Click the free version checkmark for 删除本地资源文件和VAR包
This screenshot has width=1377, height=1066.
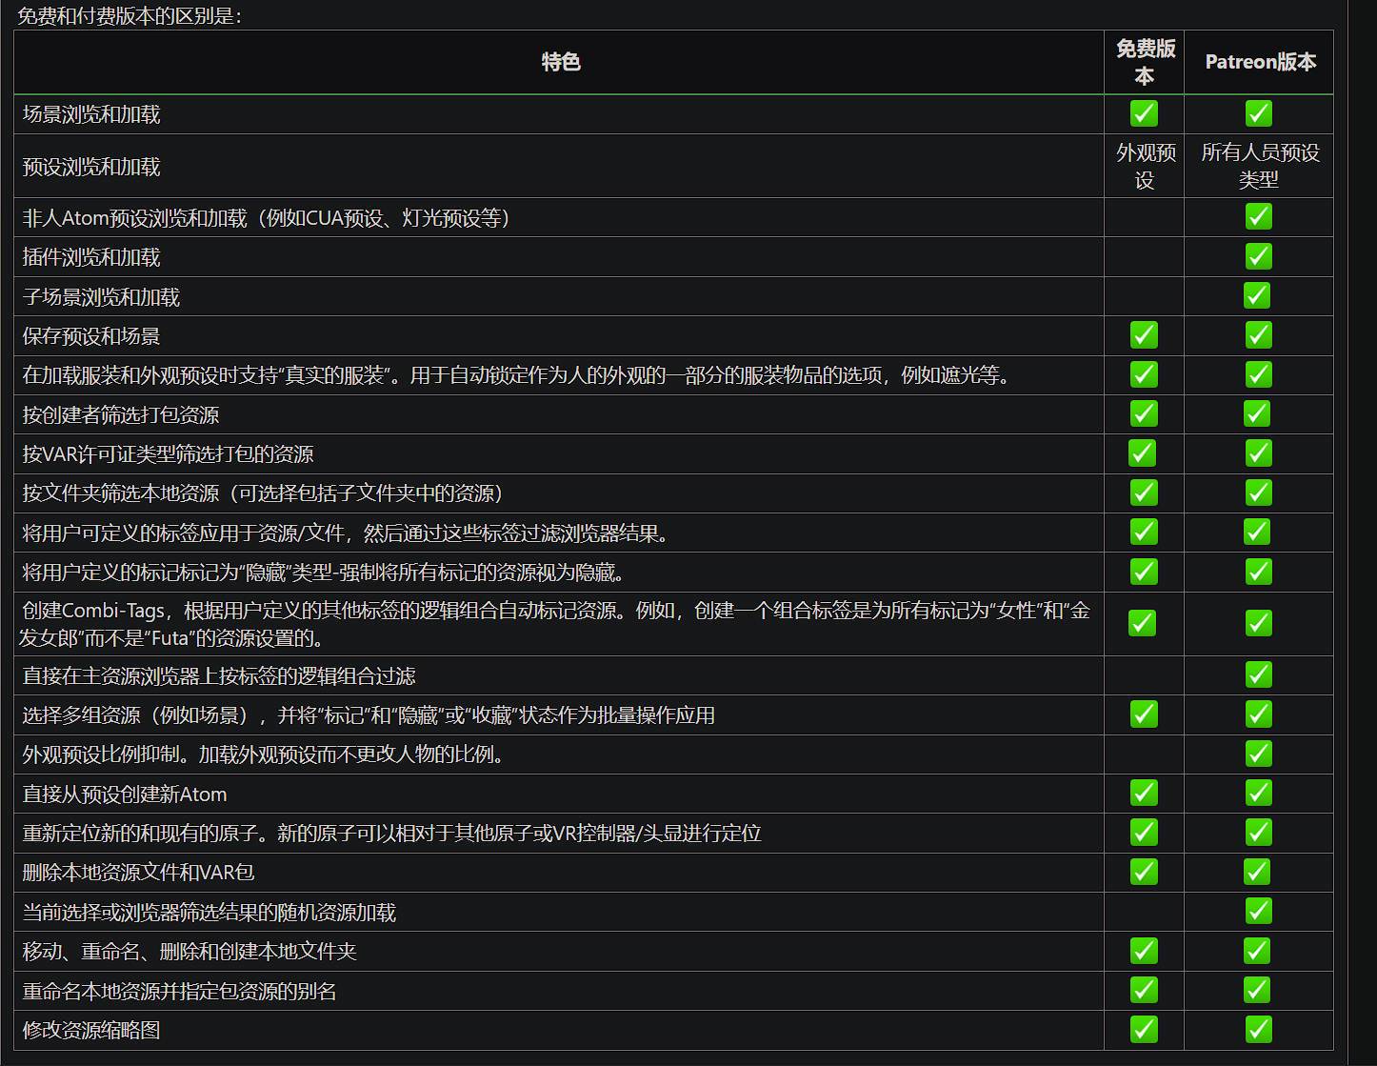[x=1144, y=872]
